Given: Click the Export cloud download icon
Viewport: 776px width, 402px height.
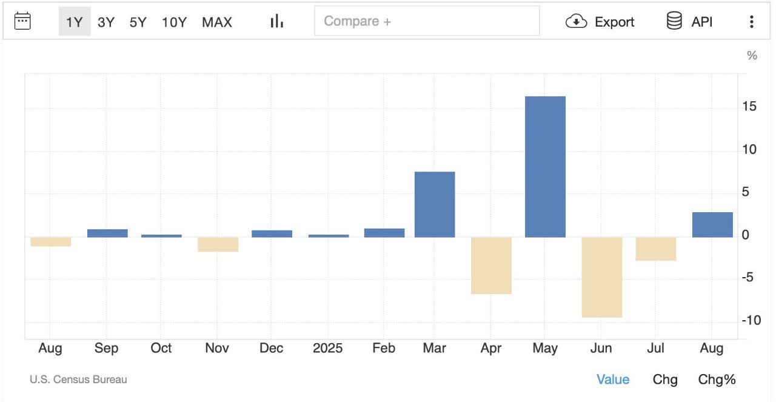Looking at the screenshot, I should tap(576, 22).
